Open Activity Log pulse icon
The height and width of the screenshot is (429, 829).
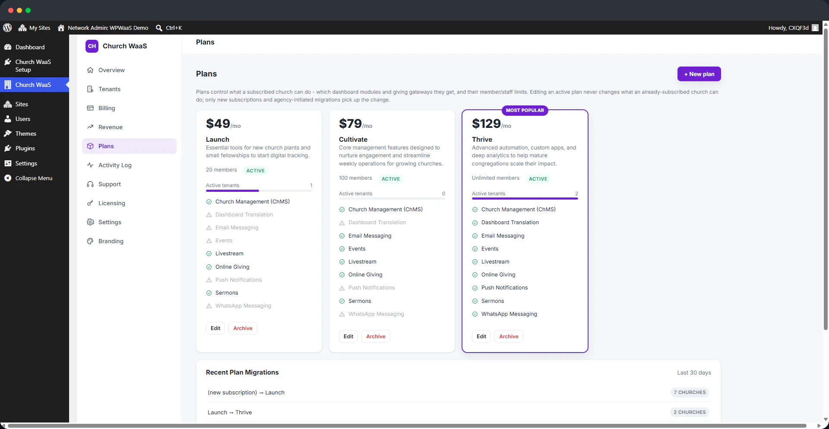(90, 165)
